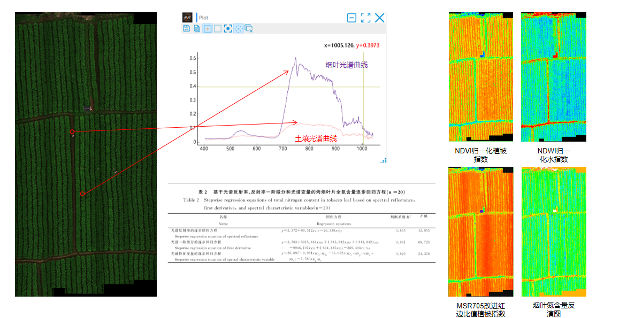Screen dimensions: 627x318
Task: Open the NDVI vegetation index map thumbnail
Action: [480, 76]
